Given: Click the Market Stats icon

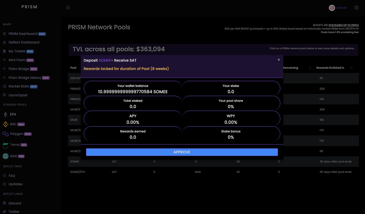Looking at the screenshot, I should (4, 86).
